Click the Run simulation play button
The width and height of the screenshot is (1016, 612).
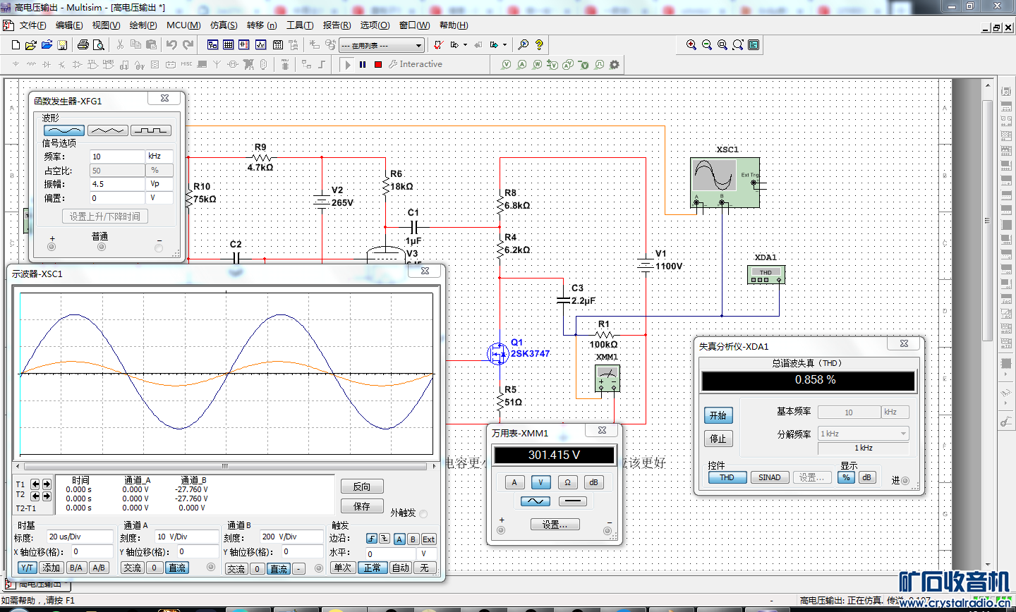tap(347, 64)
